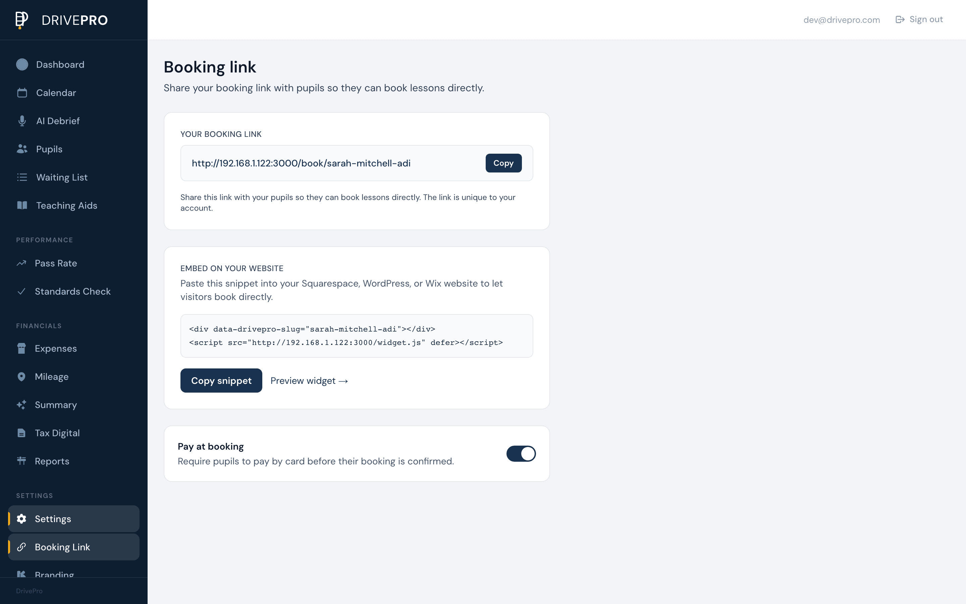Open the Mileage tracker

click(52, 376)
